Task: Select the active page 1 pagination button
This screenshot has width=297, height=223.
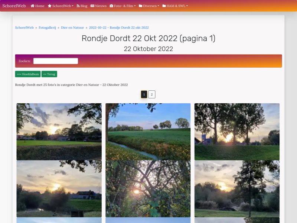Action: click(x=144, y=94)
